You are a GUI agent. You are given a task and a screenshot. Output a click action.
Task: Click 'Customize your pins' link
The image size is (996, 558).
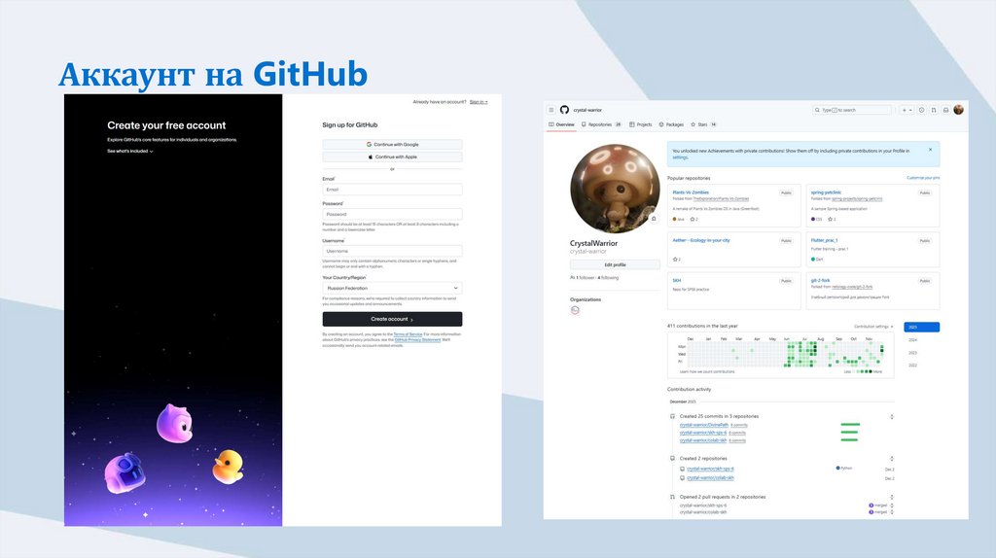[923, 178]
